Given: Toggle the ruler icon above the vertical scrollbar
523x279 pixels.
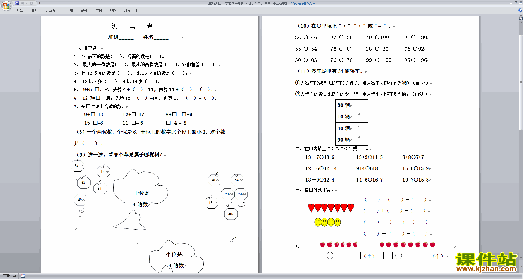Looking at the screenshot, I should pos(521,19).
